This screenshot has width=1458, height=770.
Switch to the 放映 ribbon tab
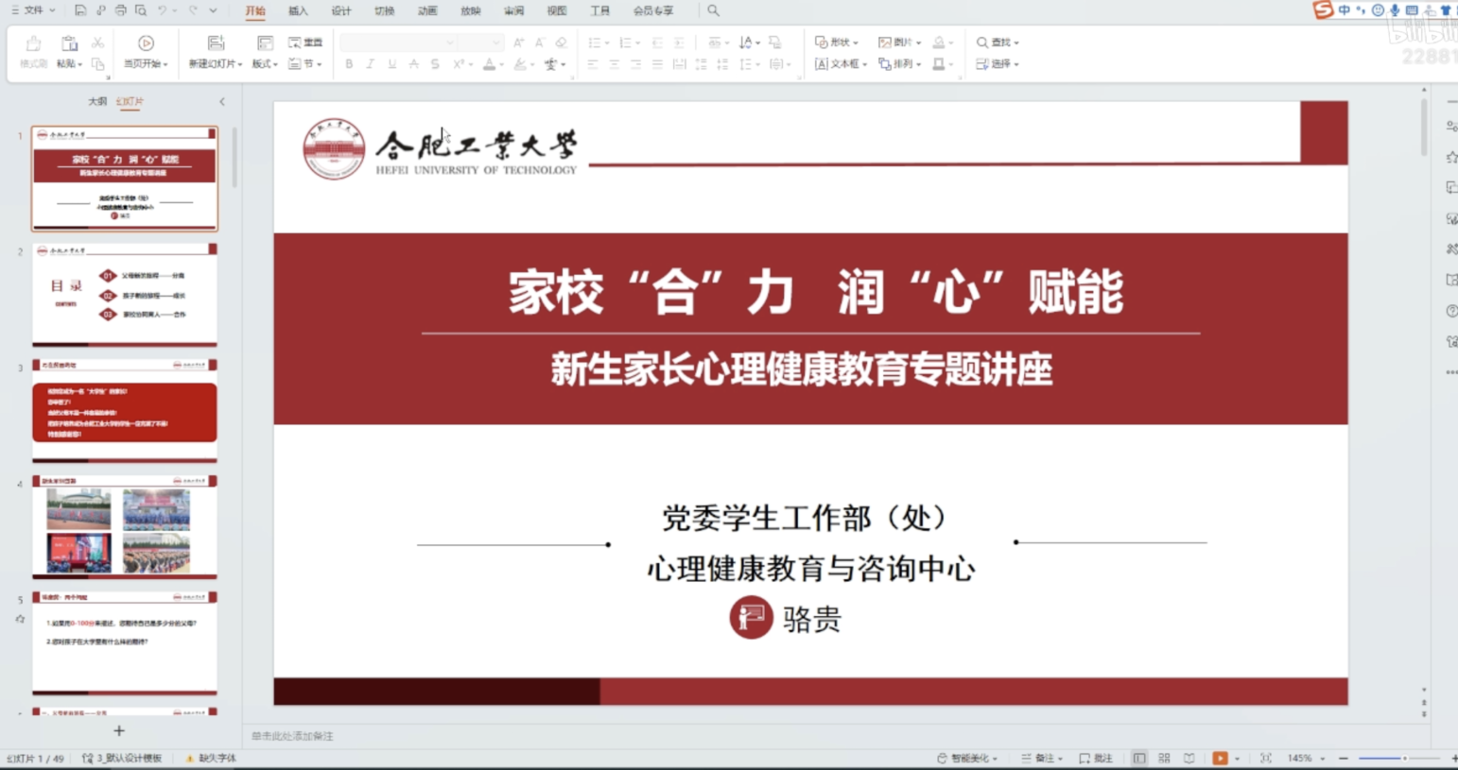coord(471,10)
